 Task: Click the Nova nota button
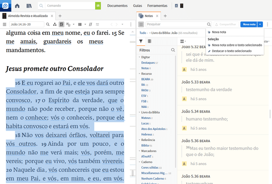pyautogui.click(x=249, y=24)
